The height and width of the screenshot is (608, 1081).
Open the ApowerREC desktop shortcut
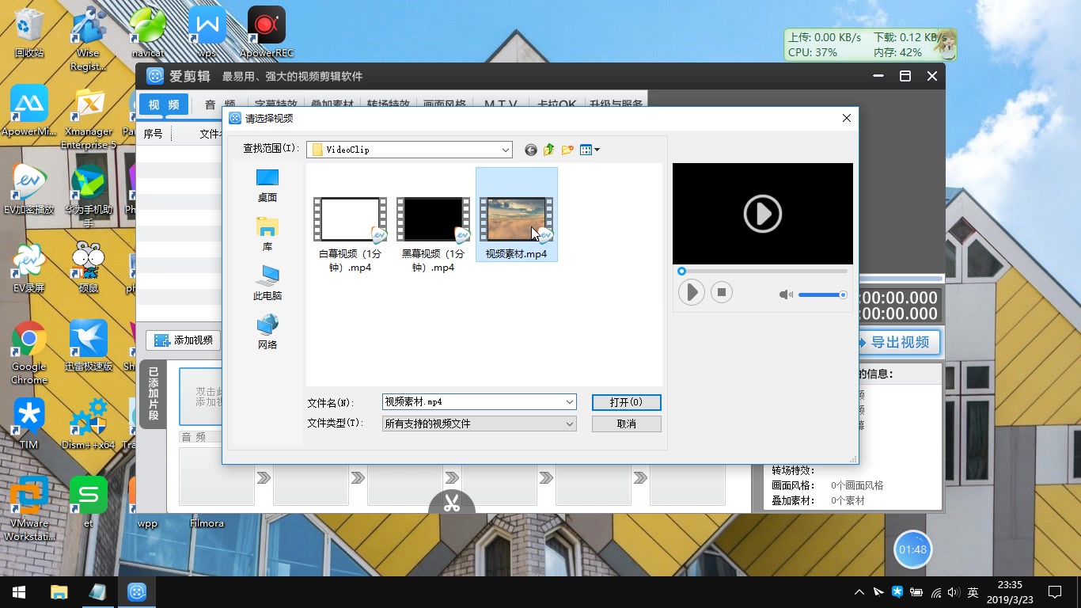pyautogui.click(x=267, y=32)
